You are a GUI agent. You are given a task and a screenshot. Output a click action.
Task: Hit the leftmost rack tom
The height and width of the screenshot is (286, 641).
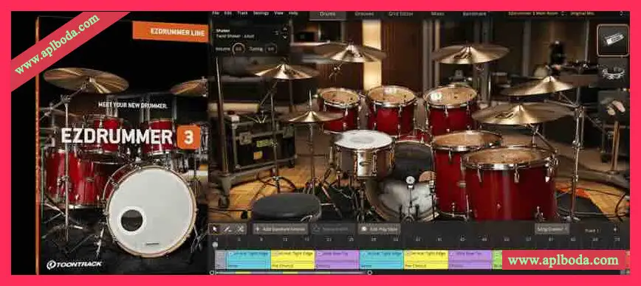click(x=339, y=109)
